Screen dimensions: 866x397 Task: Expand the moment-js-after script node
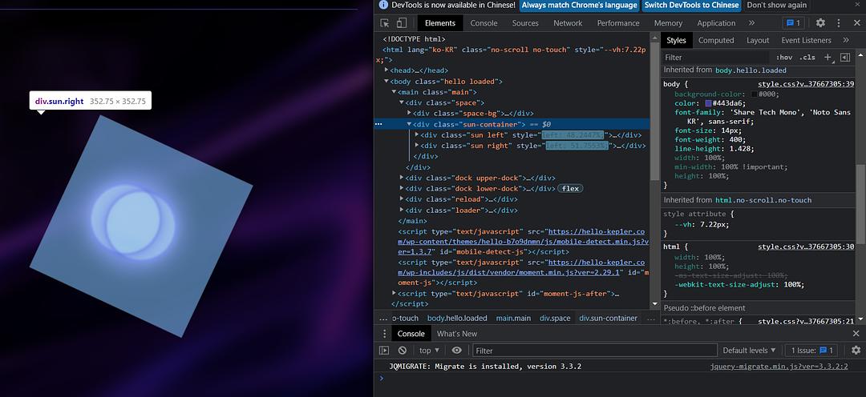394,293
